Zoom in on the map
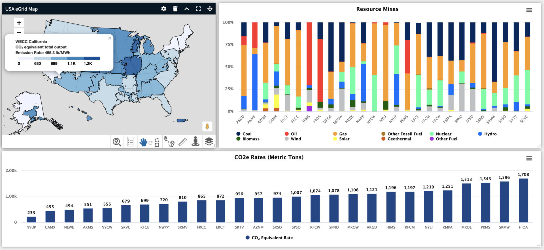The height and width of the screenshot is (250, 544). 19,23
